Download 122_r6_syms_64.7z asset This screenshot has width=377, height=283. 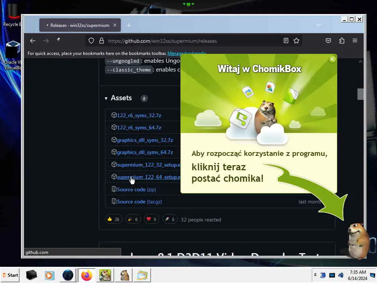pos(139,127)
